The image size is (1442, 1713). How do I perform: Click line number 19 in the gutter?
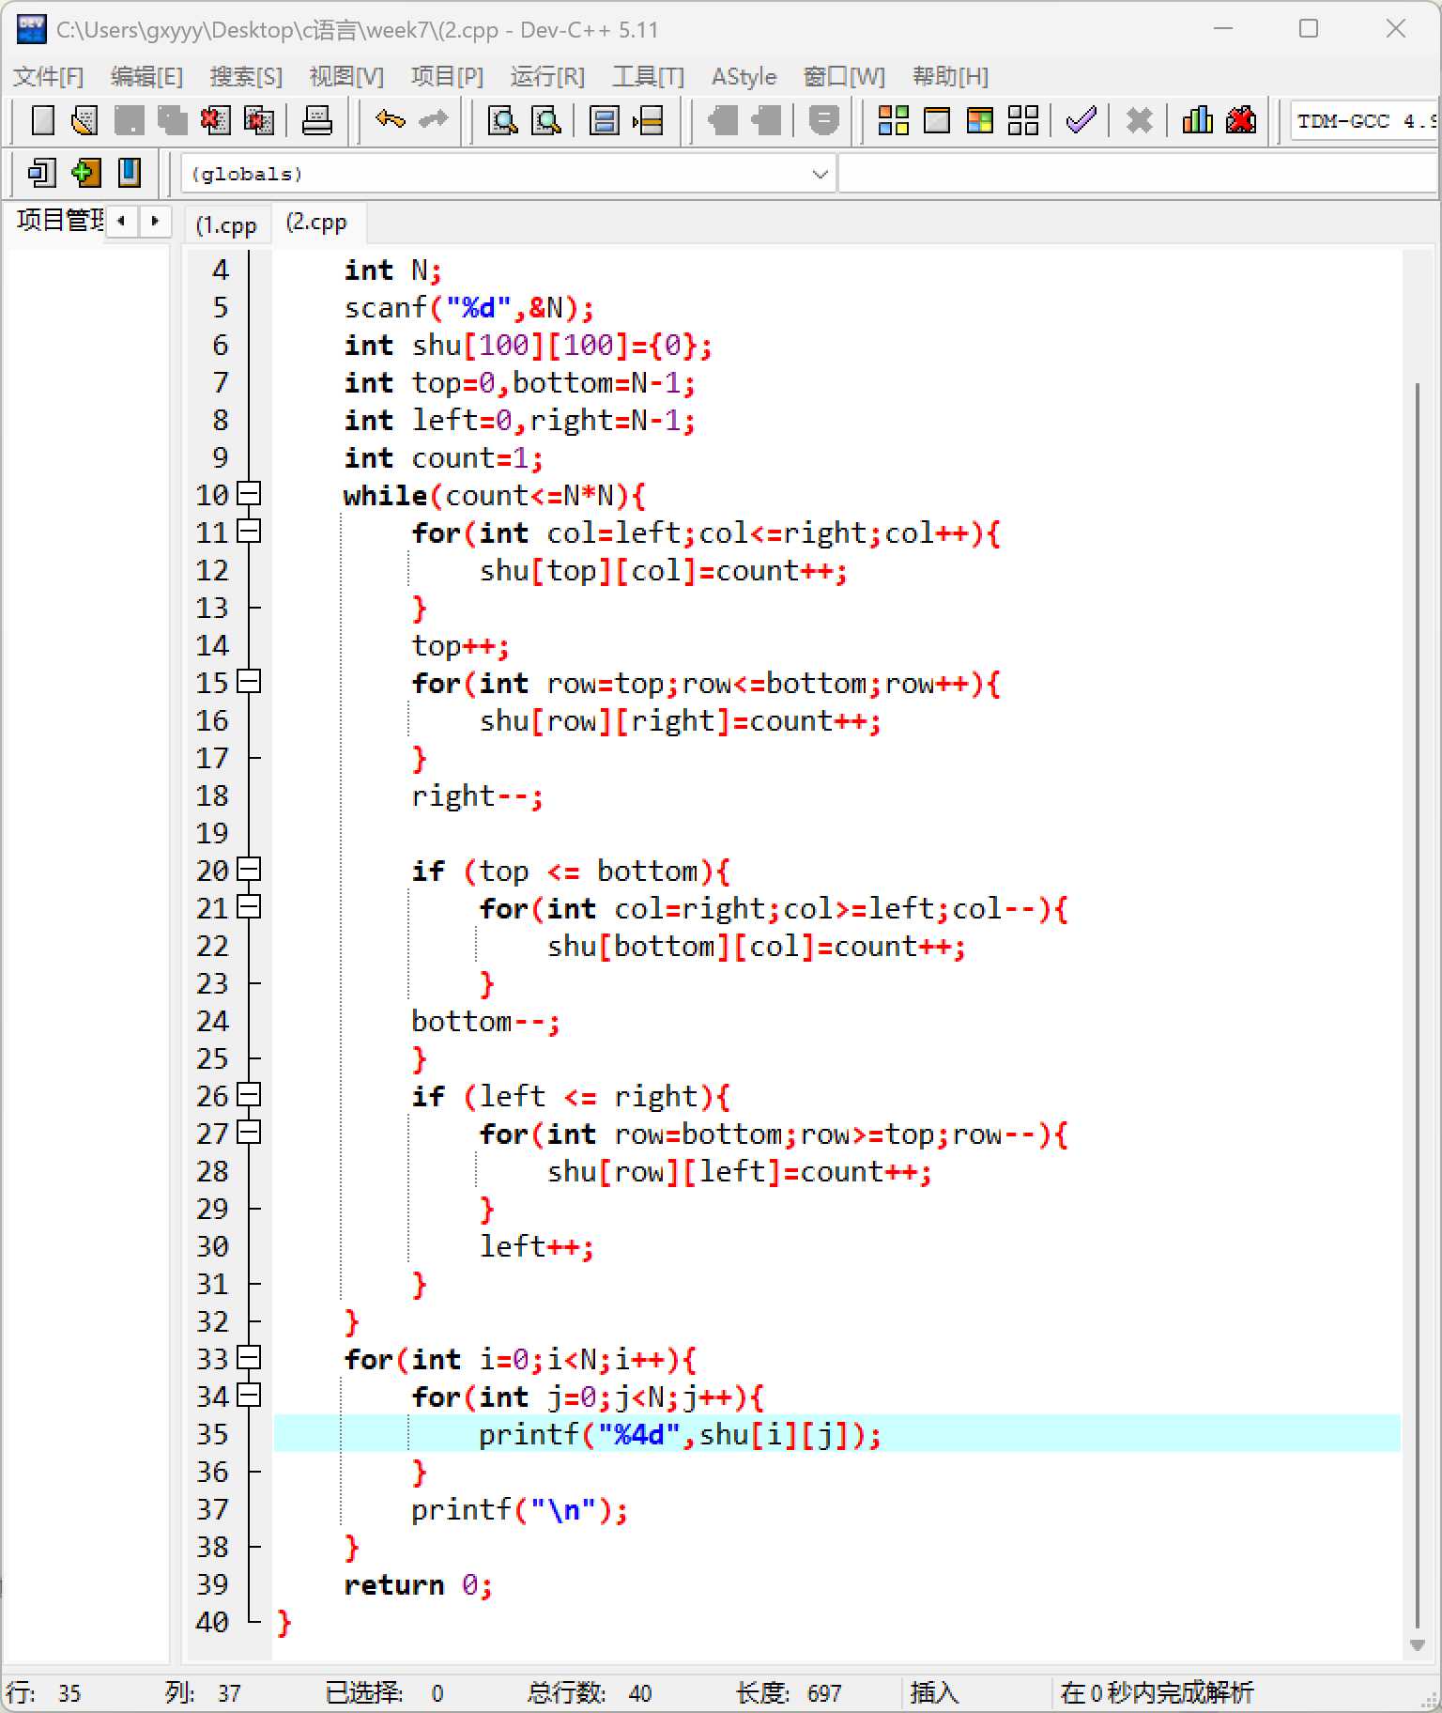(x=212, y=833)
